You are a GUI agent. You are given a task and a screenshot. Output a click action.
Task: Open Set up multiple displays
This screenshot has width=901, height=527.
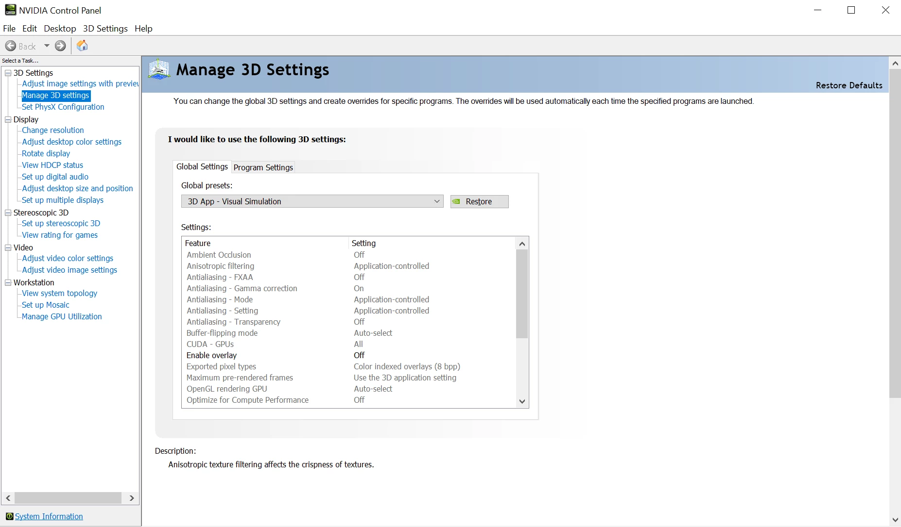coord(63,200)
